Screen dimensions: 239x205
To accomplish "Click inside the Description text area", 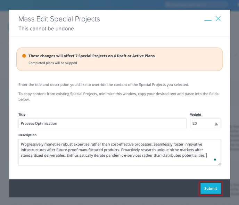I will point(119,152).
